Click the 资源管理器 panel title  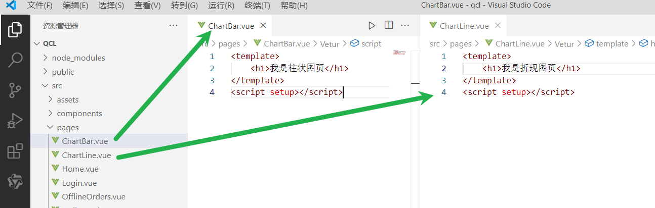coord(61,26)
